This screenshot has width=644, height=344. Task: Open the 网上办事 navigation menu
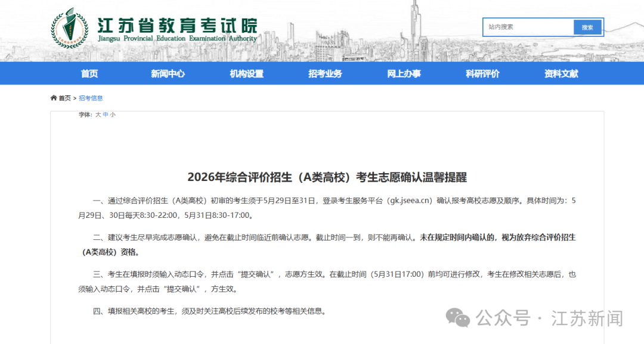tap(404, 74)
